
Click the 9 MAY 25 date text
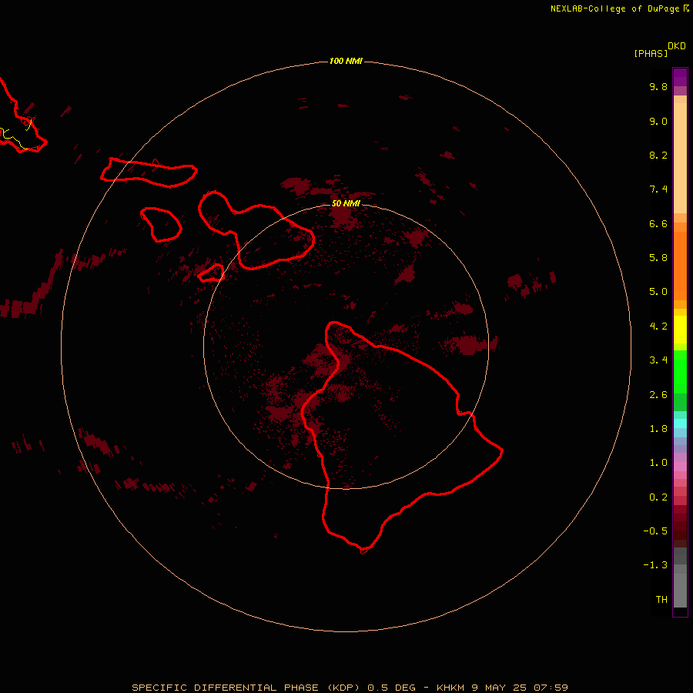499,688
